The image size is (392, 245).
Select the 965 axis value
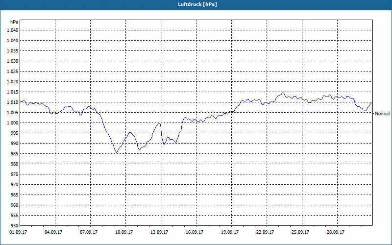point(15,195)
